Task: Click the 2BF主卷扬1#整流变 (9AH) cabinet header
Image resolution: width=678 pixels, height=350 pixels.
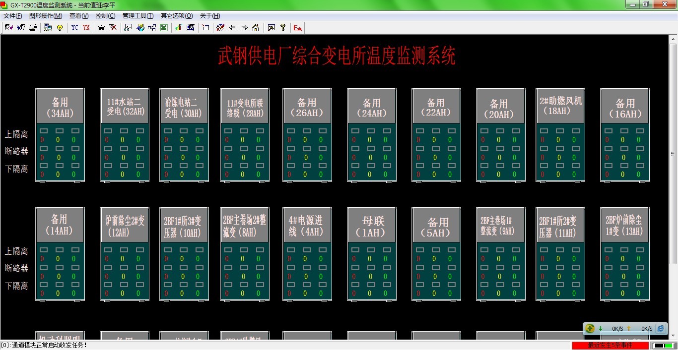Action: [x=501, y=225]
